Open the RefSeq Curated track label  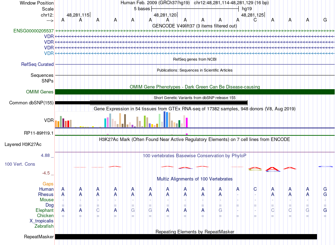37,64
